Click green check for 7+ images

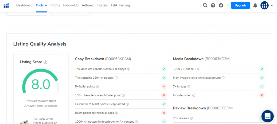click(262, 86)
